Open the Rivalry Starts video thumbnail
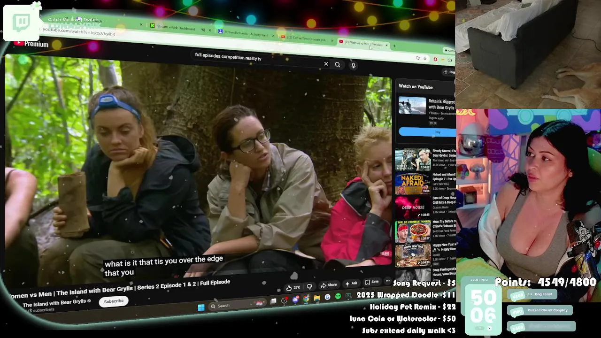Image resolution: width=601 pixels, height=338 pixels. click(412, 160)
